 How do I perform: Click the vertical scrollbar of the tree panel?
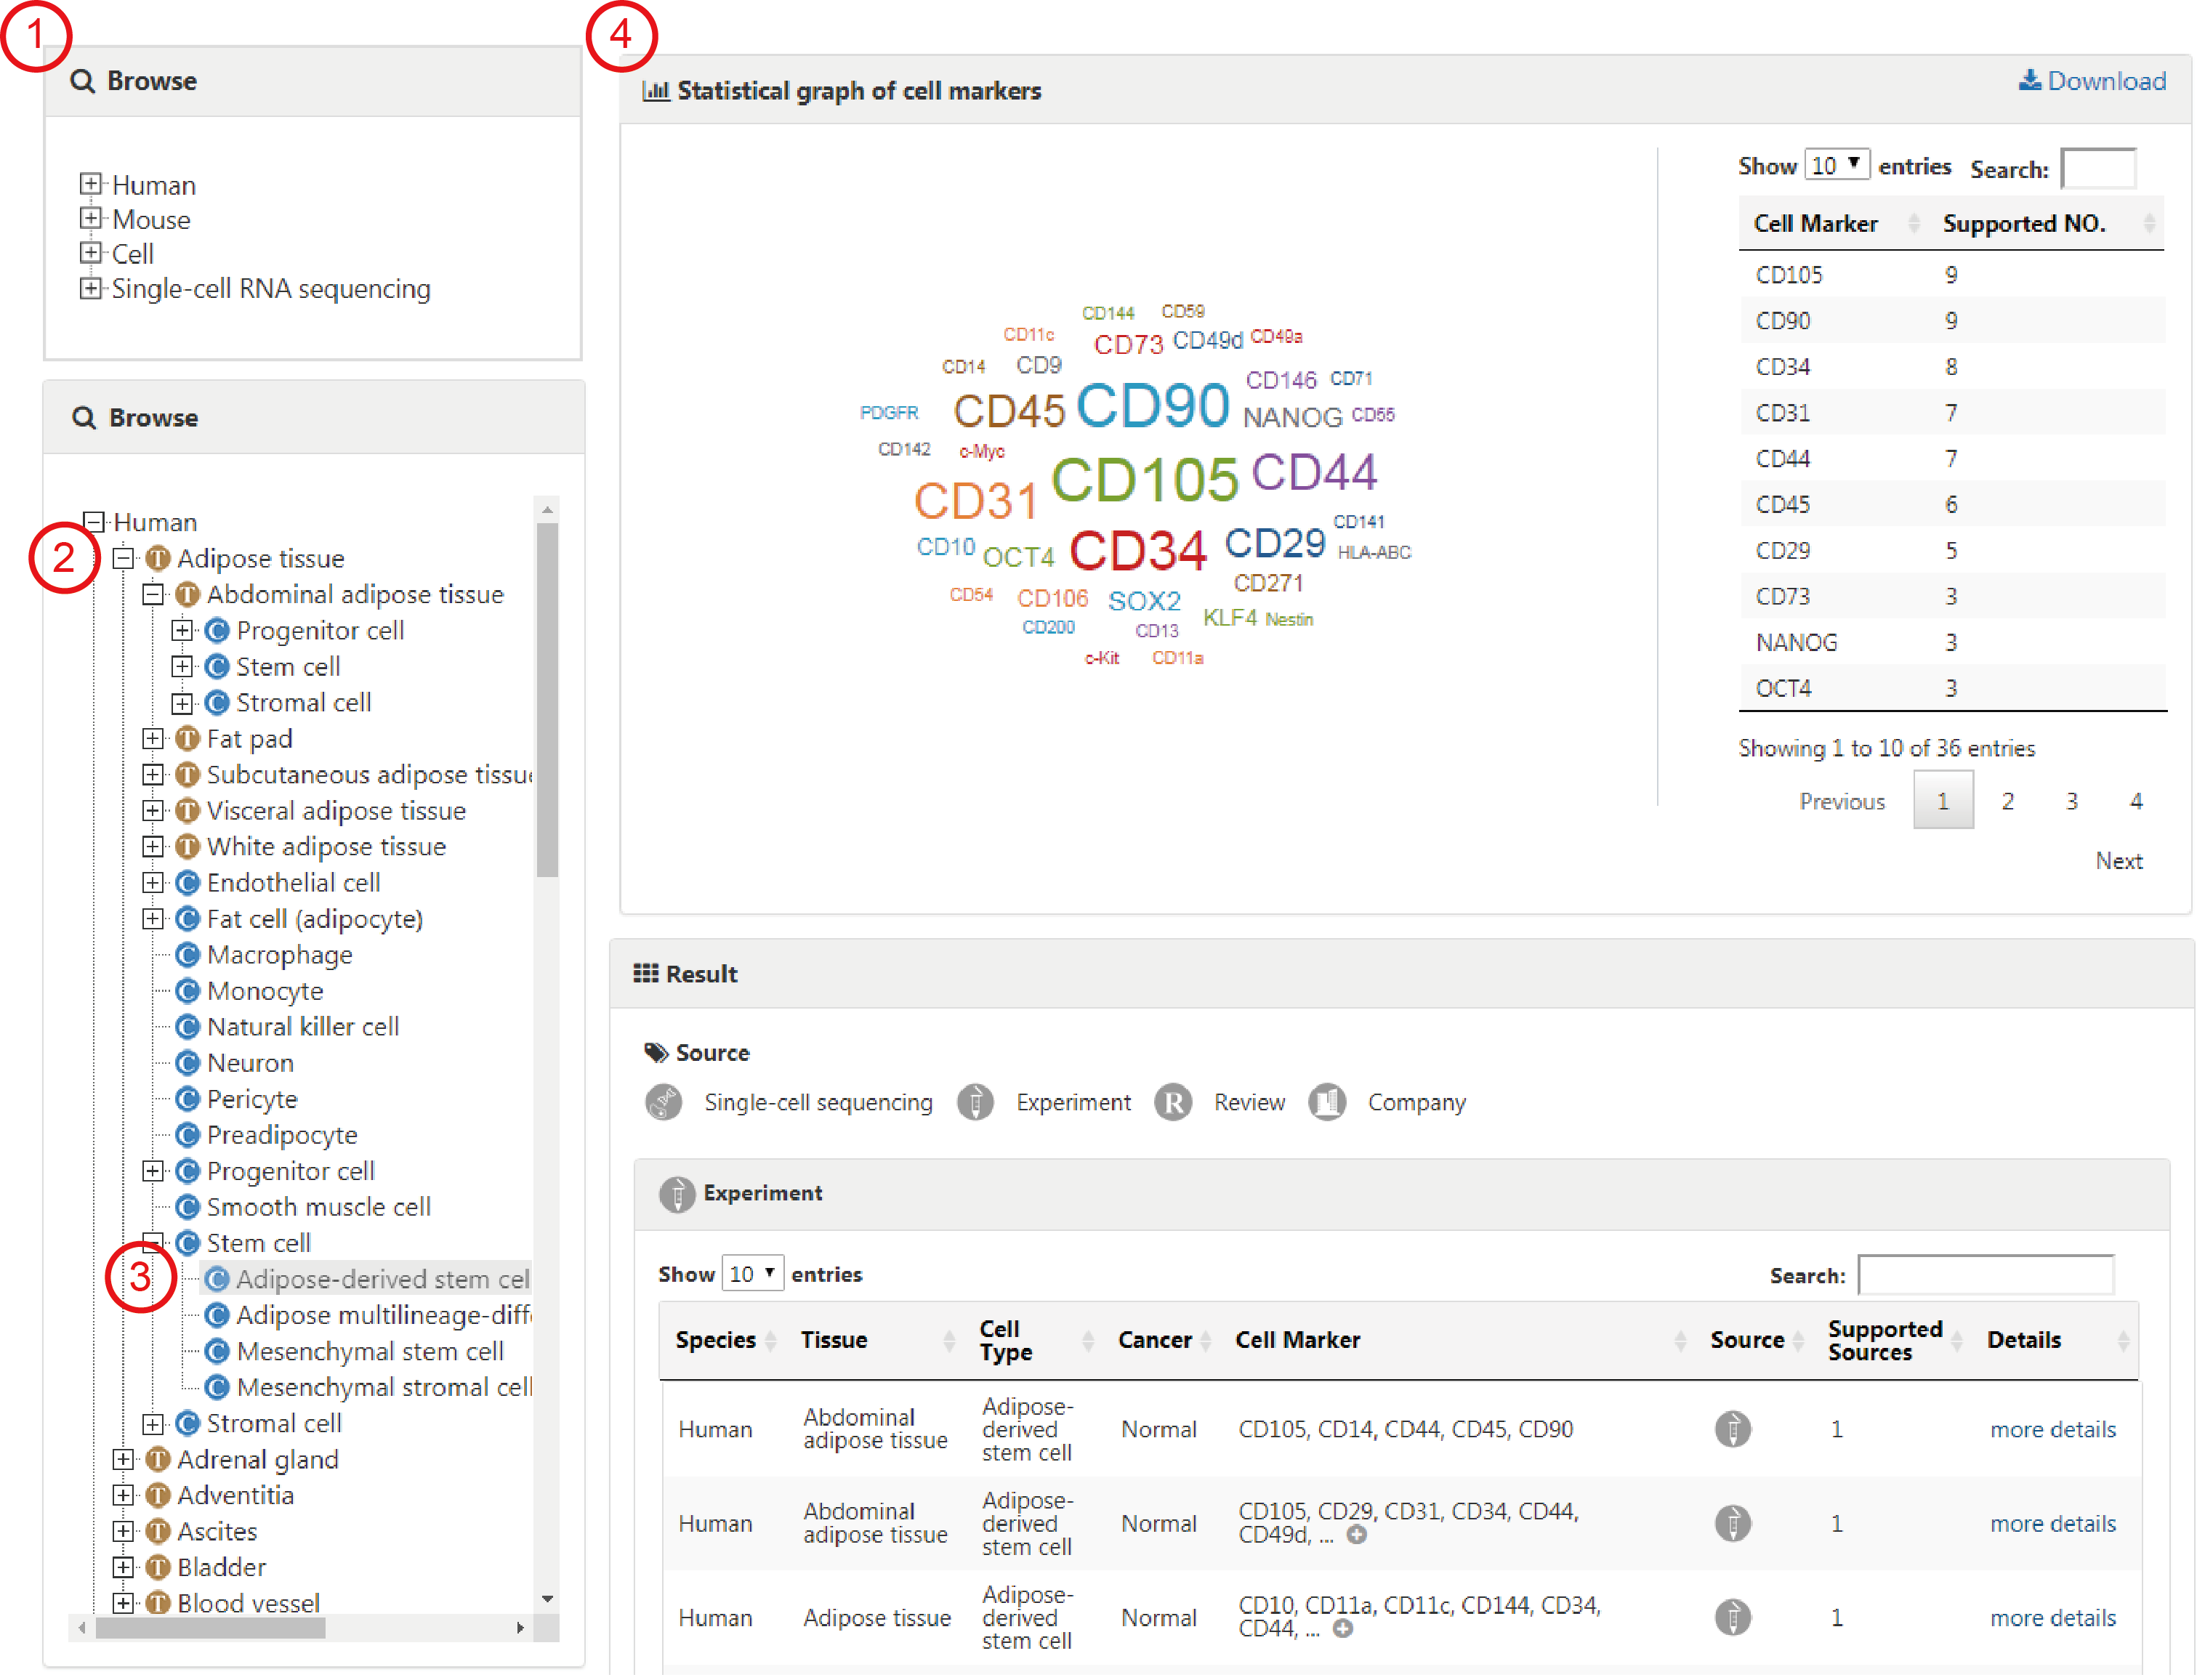coord(547,700)
